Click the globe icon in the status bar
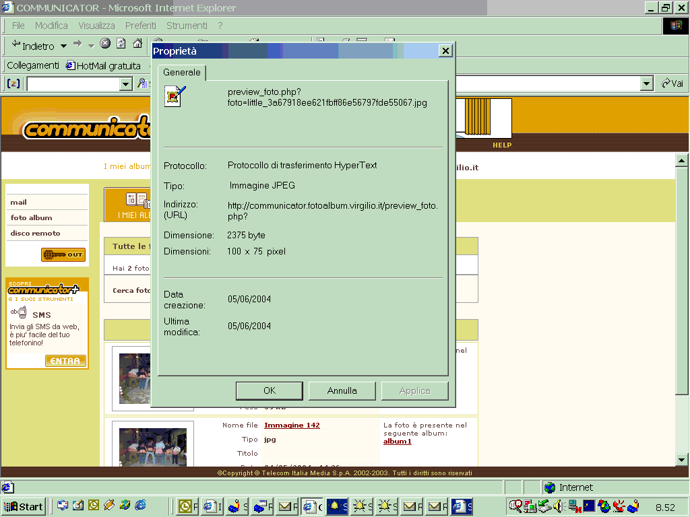690x517 pixels. click(x=550, y=487)
